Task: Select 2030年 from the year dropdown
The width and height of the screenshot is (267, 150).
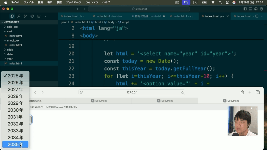Action: (x=15, y=110)
